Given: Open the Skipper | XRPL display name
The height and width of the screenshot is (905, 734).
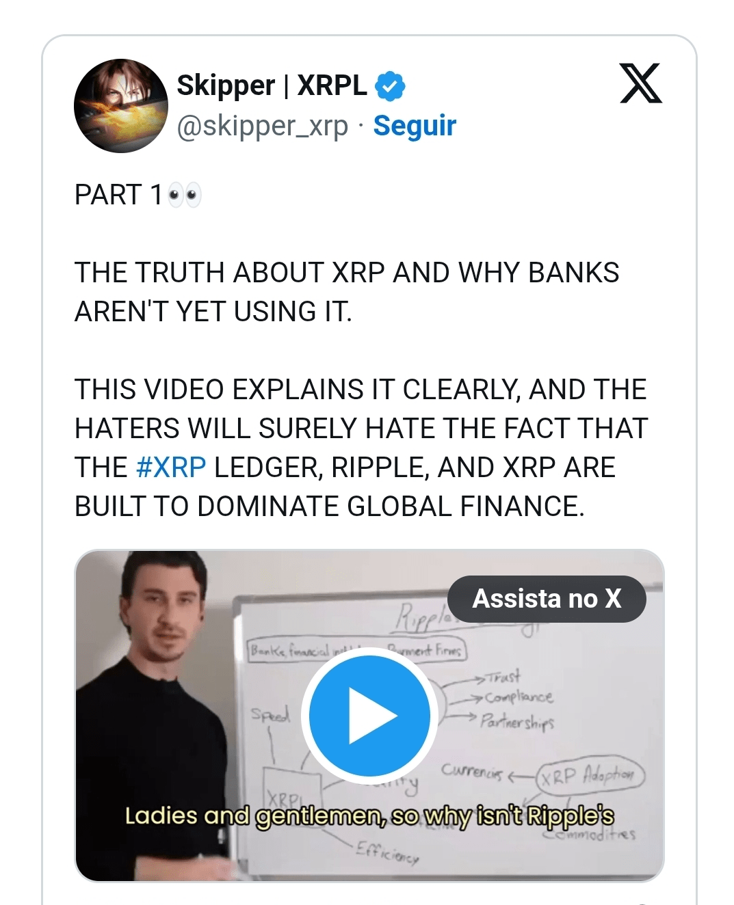Looking at the screenshot, I should click(x=272, y=85).
